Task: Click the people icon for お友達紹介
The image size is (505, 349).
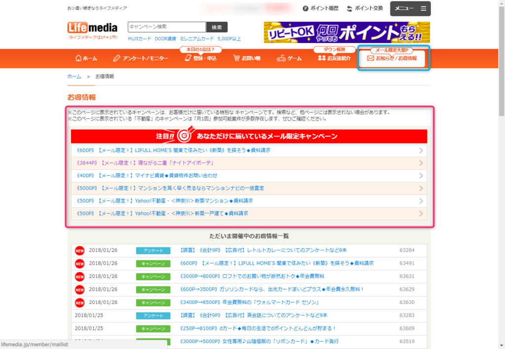Action: click(322, 58)
